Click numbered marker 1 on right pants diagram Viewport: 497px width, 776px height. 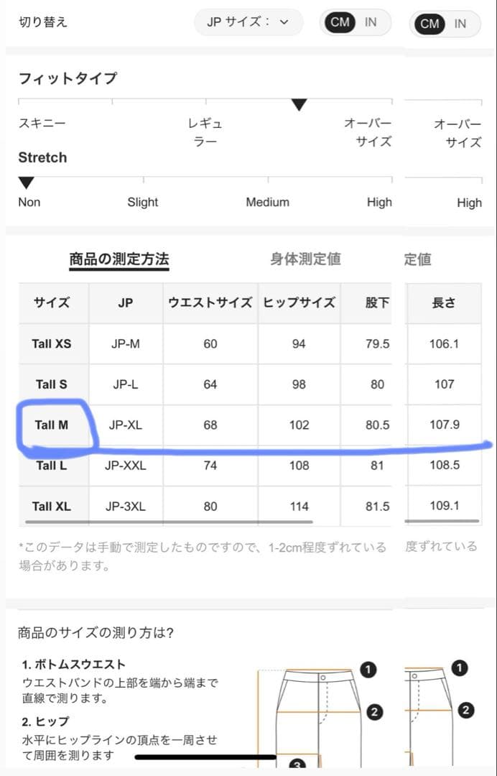[x=460, y=668]
